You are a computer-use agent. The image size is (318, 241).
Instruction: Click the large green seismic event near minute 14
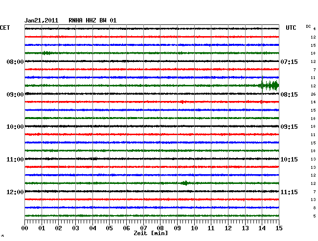[x=269, y=86]
